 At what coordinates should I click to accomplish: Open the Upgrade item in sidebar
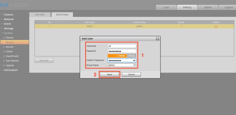[x=10, y=65]
